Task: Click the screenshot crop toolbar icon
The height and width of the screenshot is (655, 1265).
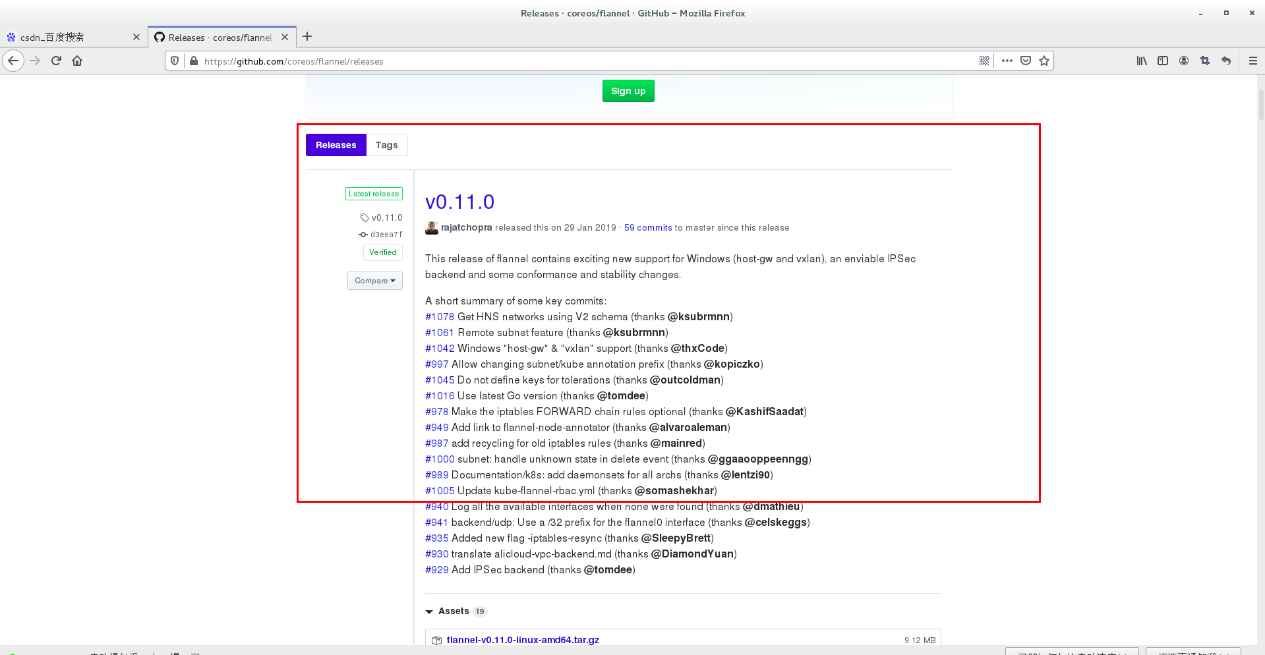Action: click(x=1205, y=61)
